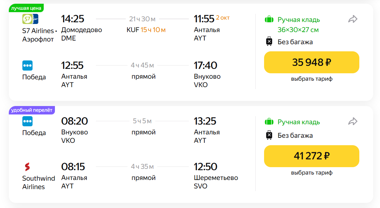Viewport: 380px width, 208px height.
Task: Click выбрать тариф on the second flight card
Action: pos(311,173)
